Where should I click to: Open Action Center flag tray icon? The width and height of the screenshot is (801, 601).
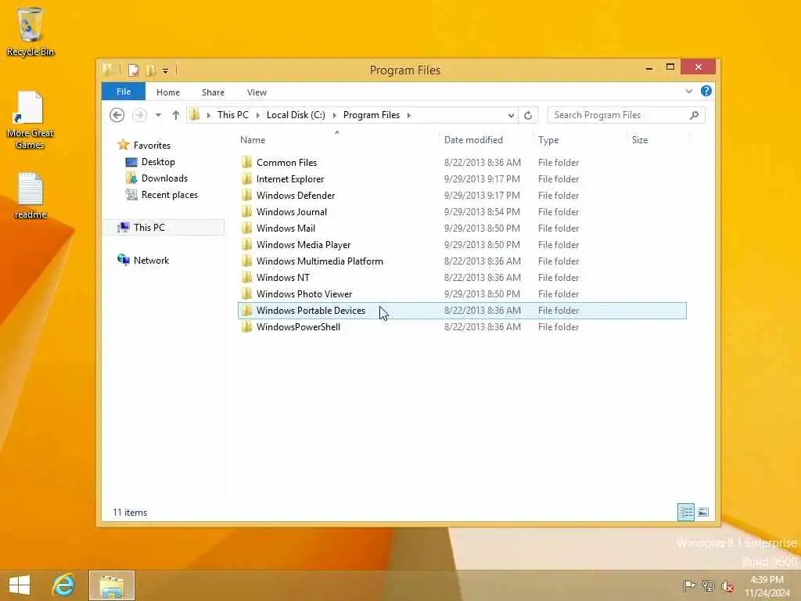click(688, 585)
